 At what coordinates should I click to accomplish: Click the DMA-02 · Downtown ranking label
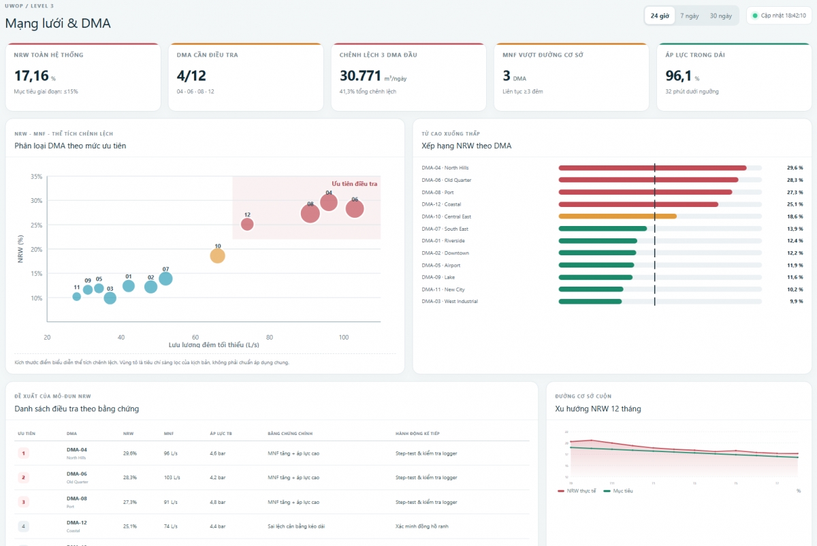(445, 253)
